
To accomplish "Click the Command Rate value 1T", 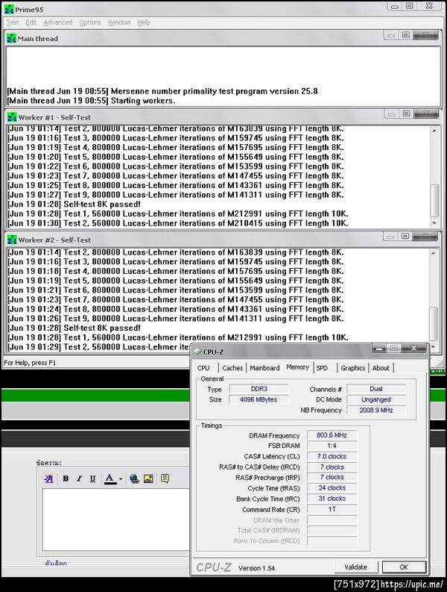I will tap(332, 509).
